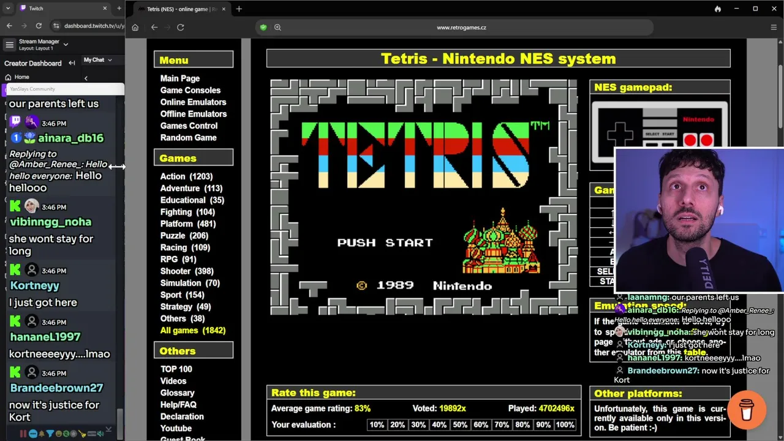Open the Tetris browser hamburger menu
Screen dimensions: 784x441
click(x=774, y=28)
